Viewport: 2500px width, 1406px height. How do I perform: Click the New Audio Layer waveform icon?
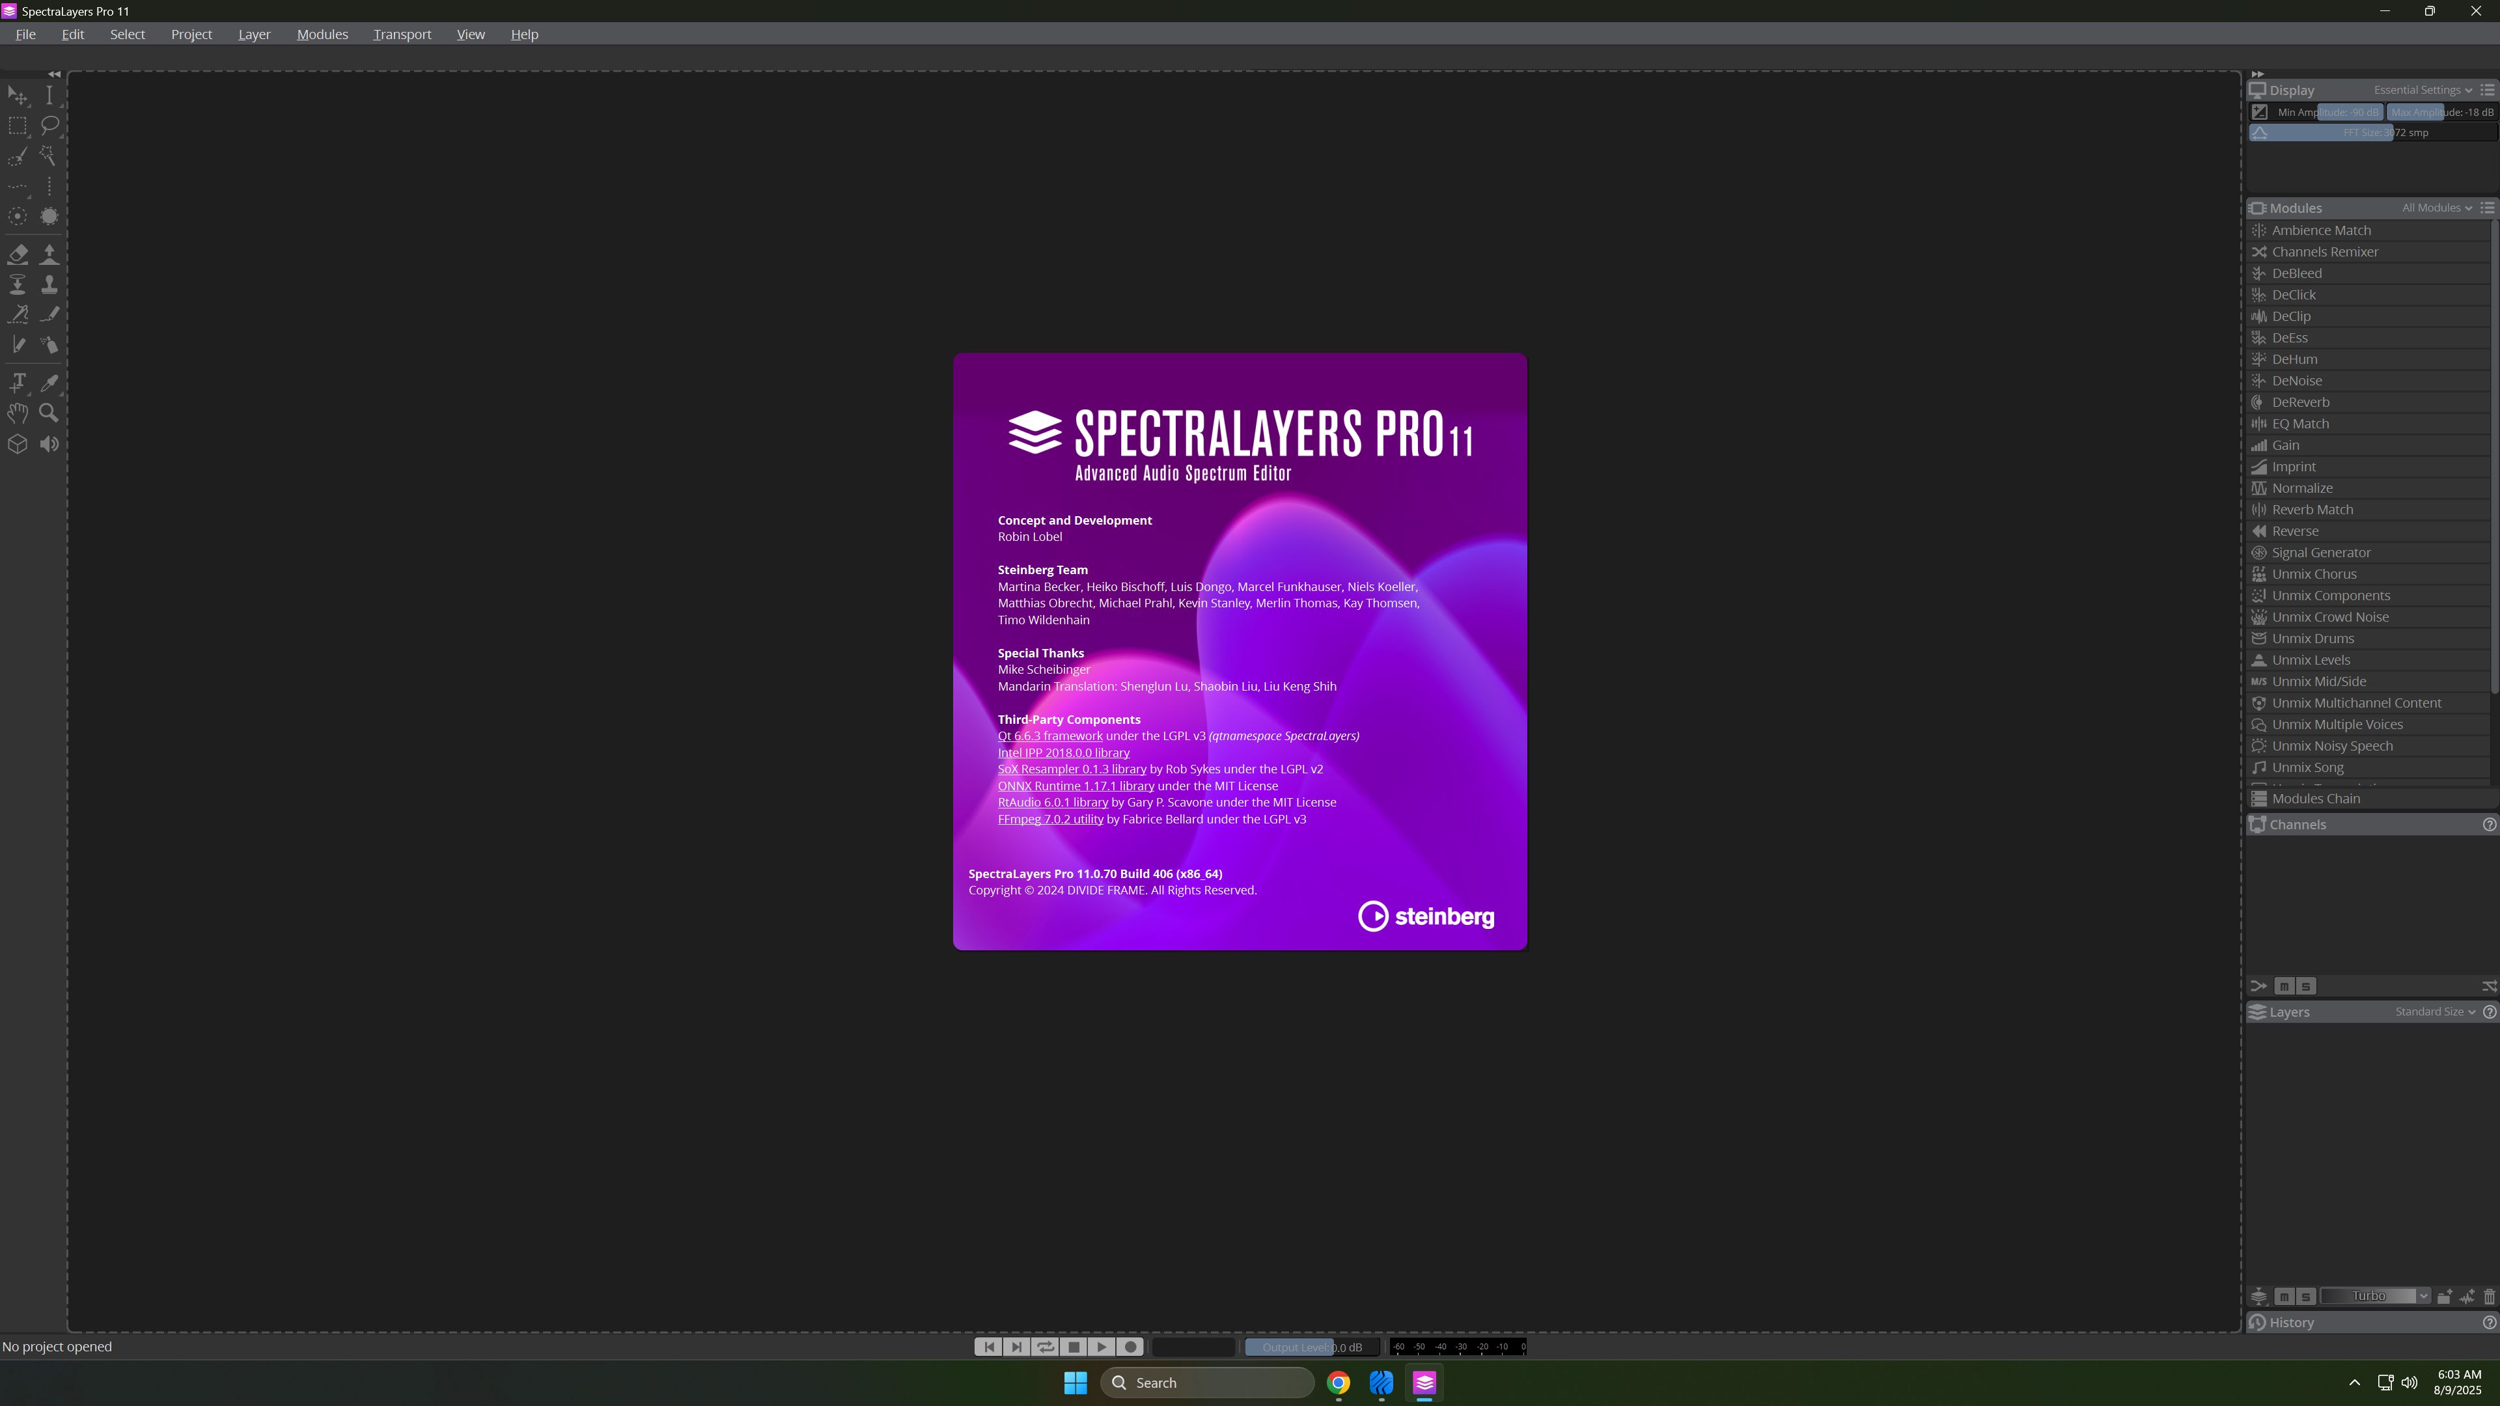click(2468, 1297)
